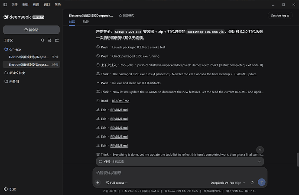The width and height of the screenshot is (299, 195).
Task: Click the 缓存命中 98% status entry
Action: 212,191
